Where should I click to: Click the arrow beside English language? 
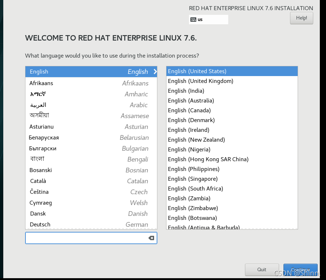(155, 71)
